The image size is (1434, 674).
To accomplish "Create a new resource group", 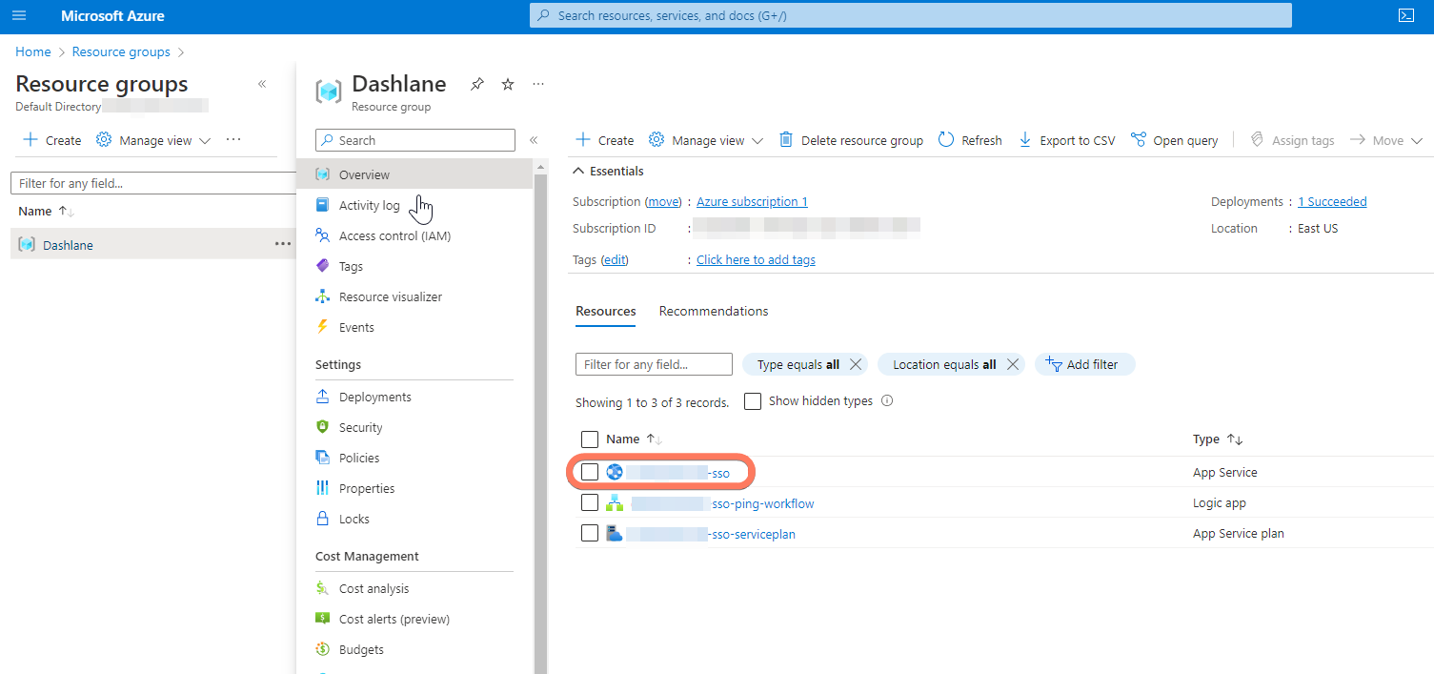I will (x=52, y=140).
